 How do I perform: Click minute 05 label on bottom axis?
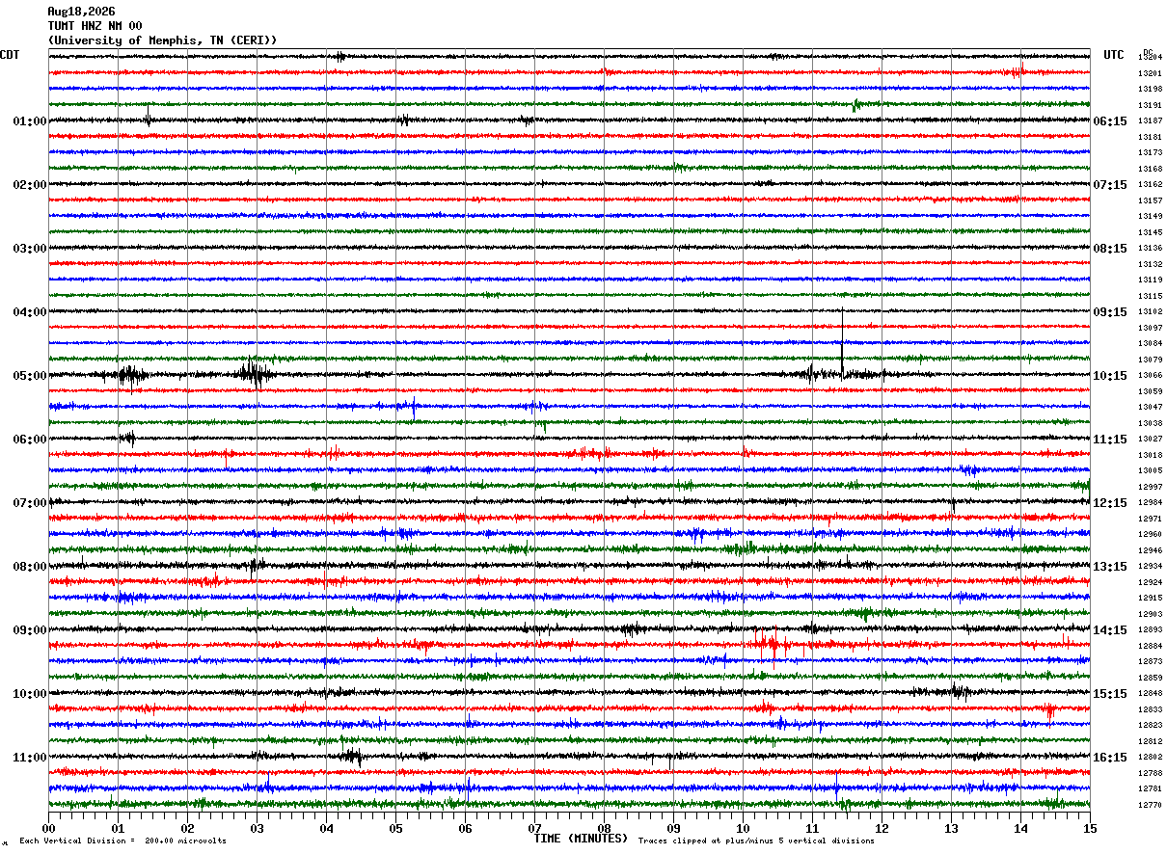395,828
